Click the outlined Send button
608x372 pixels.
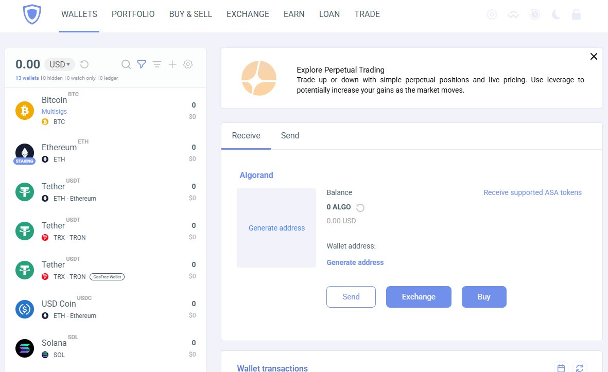click(351, 297)
